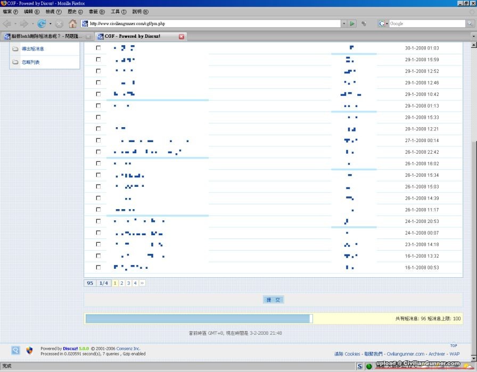477x372 pixels.
Task: Open the tab list dropdown arrow
Action: [473, 36]
